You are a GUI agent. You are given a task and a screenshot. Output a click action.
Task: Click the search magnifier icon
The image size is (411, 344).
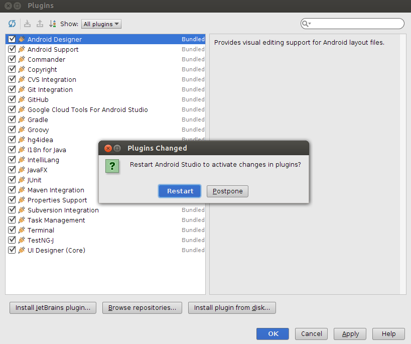pos(306,24)
